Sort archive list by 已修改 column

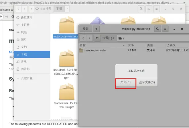coord(177,45)
